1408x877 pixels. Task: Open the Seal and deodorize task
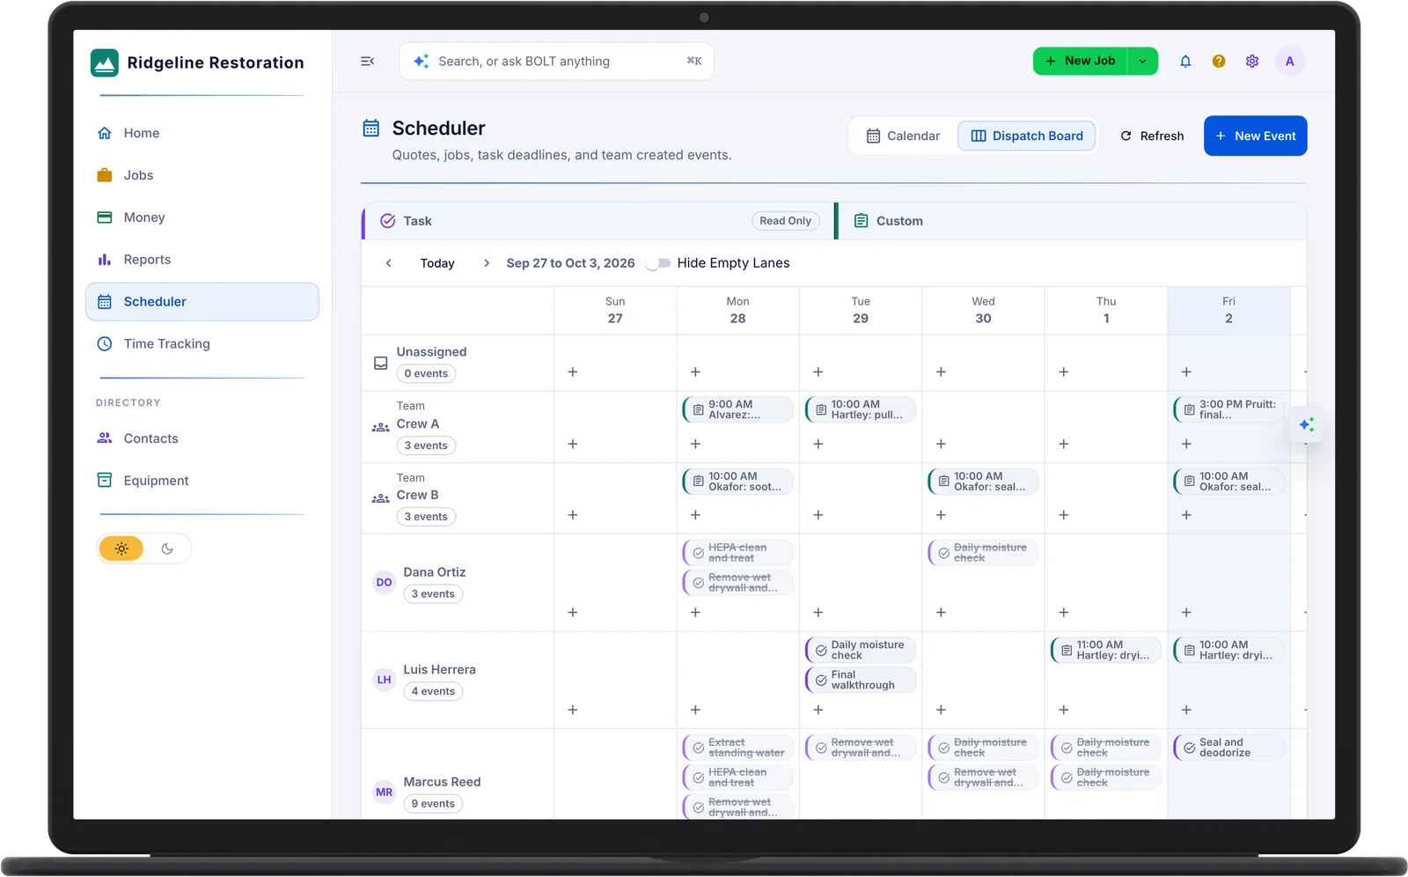click(1228, 748)
